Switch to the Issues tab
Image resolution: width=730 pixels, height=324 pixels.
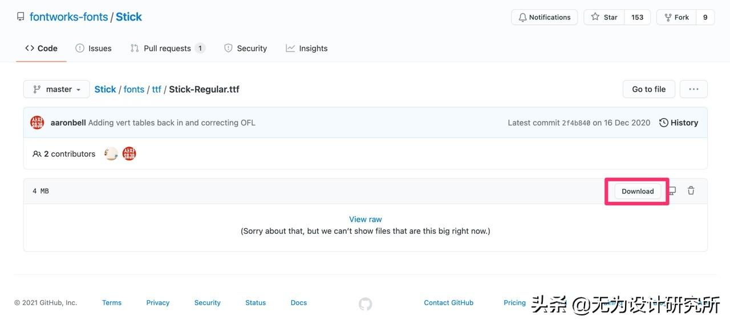[x=94, y=48]
